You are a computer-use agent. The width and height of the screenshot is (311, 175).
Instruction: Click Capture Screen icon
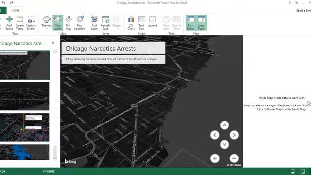(31, 23)
